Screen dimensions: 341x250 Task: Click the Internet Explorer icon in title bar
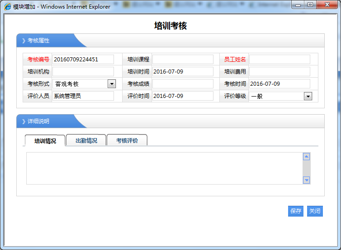tap(8, 7)
